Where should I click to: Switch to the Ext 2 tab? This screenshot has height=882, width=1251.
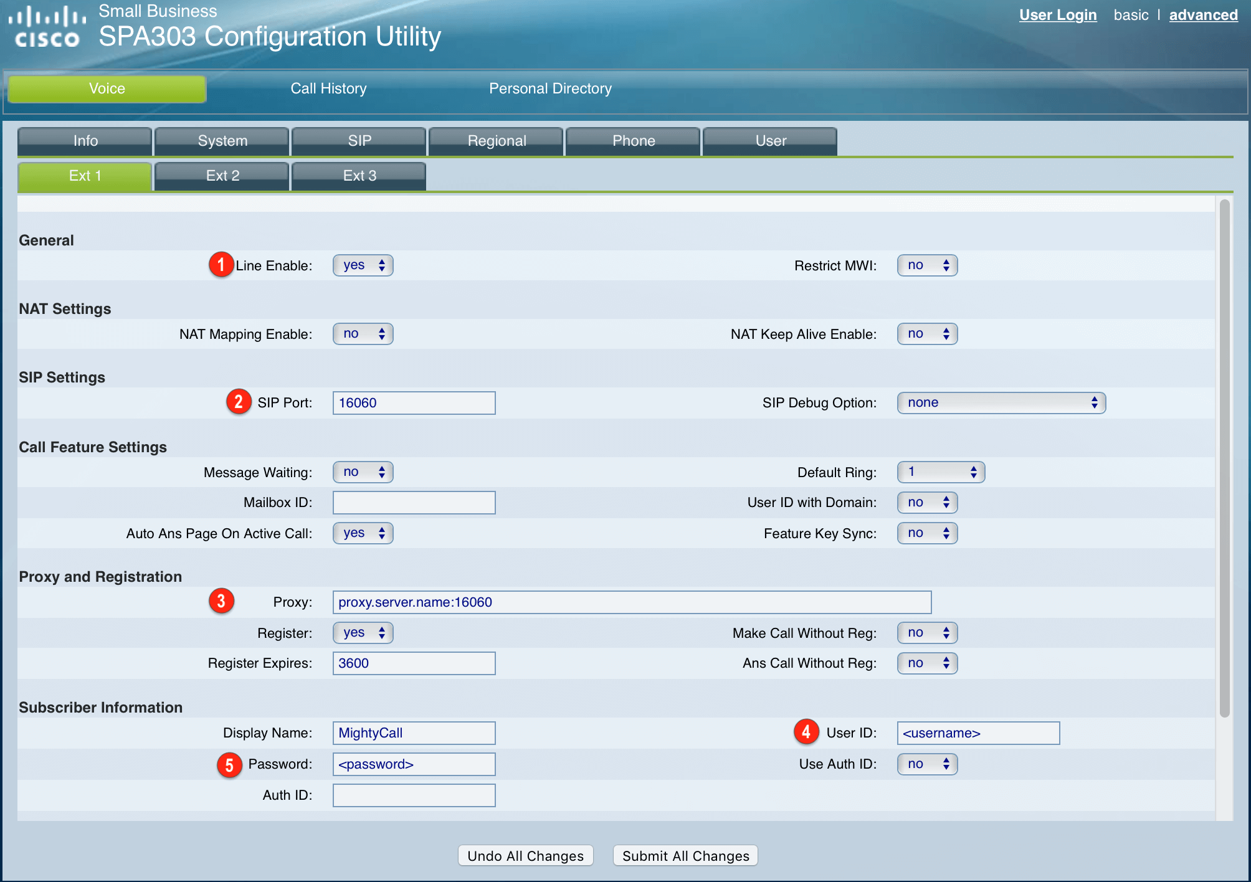click(x=222, y=176)
